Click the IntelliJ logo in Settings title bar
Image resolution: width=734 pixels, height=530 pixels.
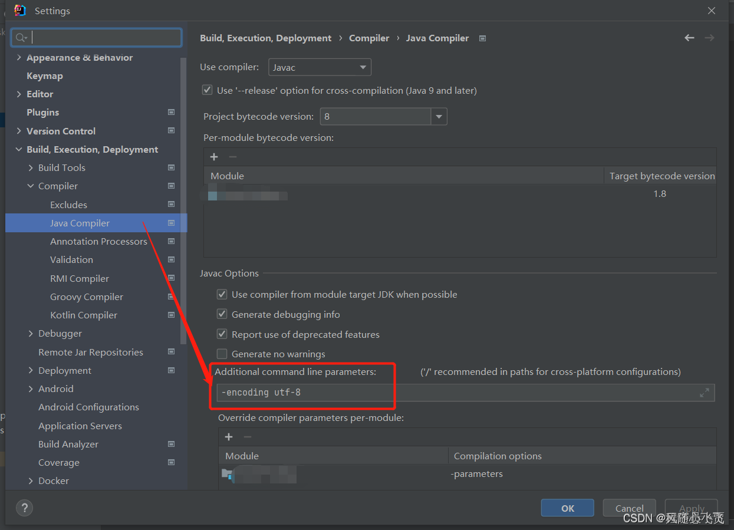pos(20,11)
